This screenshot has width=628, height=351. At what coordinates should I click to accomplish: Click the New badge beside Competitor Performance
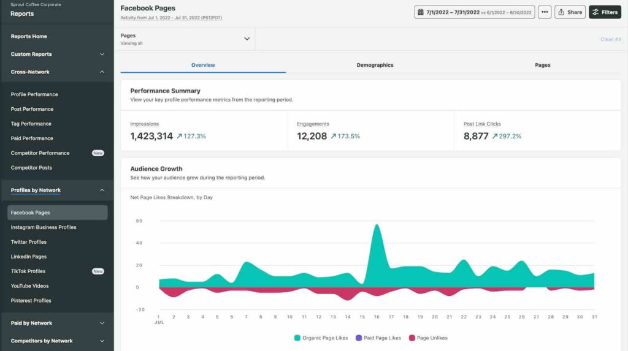coord(98,153)
